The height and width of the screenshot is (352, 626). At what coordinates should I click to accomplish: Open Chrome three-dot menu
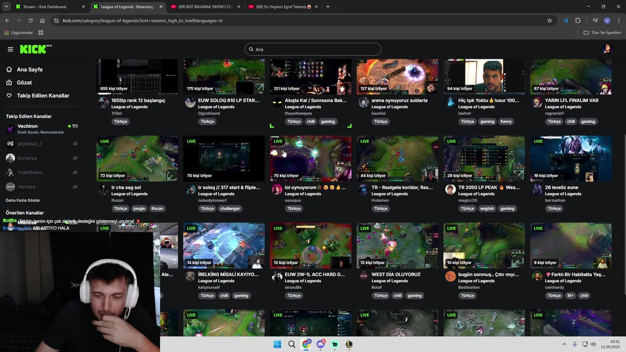tap(619, 21)
